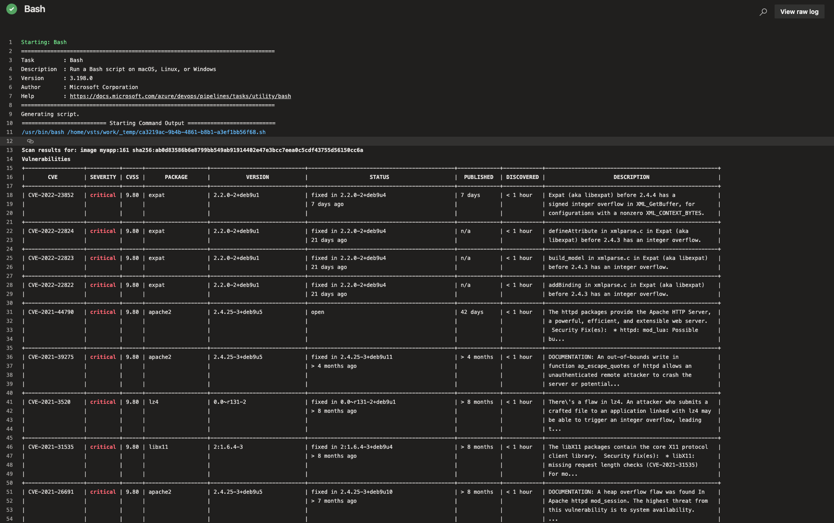Screen dimensions: 834x523
Task: Click CVE-2021-44790 entry in the table
Action: tap(51, 312)
